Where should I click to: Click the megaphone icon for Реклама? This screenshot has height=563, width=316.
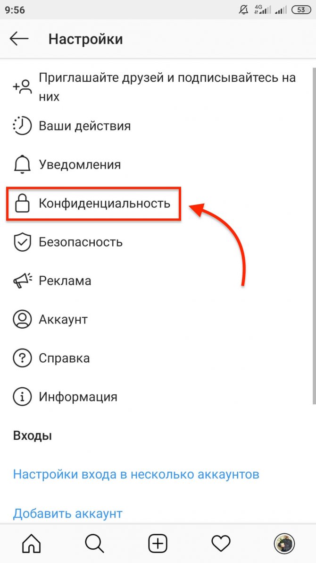(22, 281)
